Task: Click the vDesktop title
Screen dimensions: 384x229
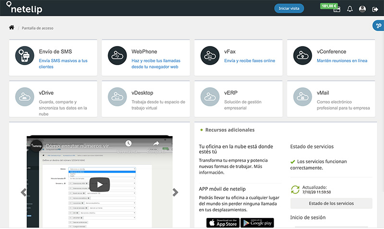Action: [142, 93]
